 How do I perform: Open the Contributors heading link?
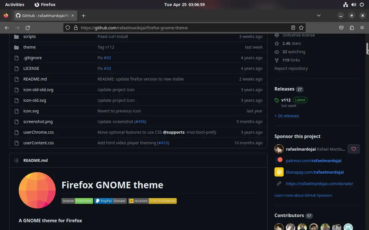click(x=293, y=216)
